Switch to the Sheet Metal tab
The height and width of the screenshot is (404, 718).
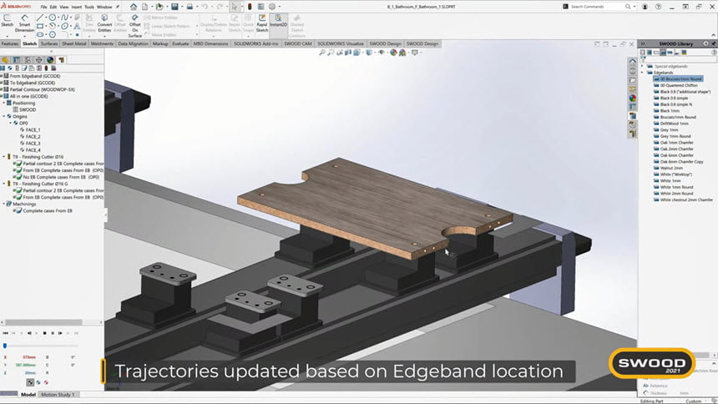[x=73, y=43]
